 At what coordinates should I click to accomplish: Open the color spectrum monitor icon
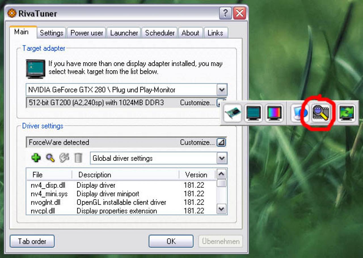pos(274,113)
